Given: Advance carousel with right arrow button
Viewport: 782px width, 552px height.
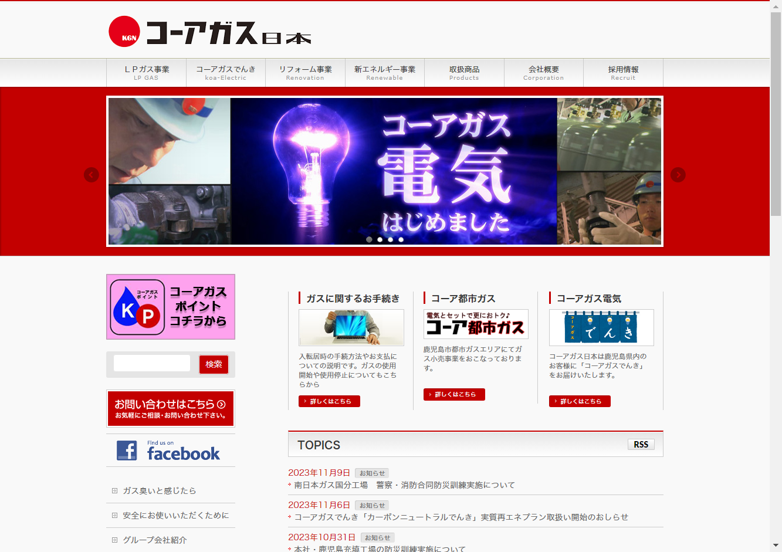Looking at the screenshot, I should pyautogui.click(x=678, y=175).
